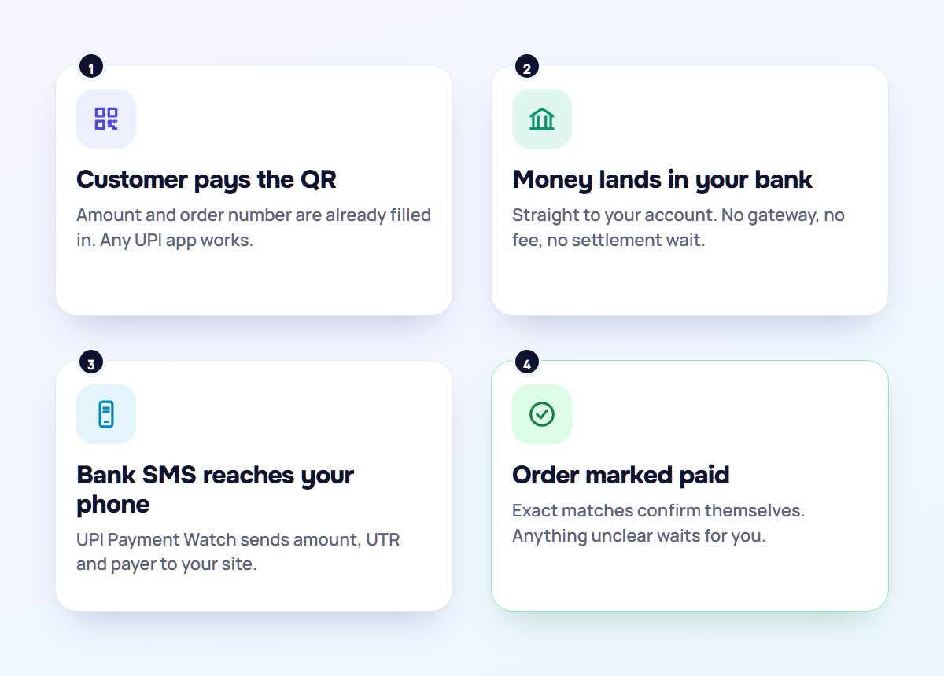
Task: Click the step 2 number badge
Action: coord(527,68)
